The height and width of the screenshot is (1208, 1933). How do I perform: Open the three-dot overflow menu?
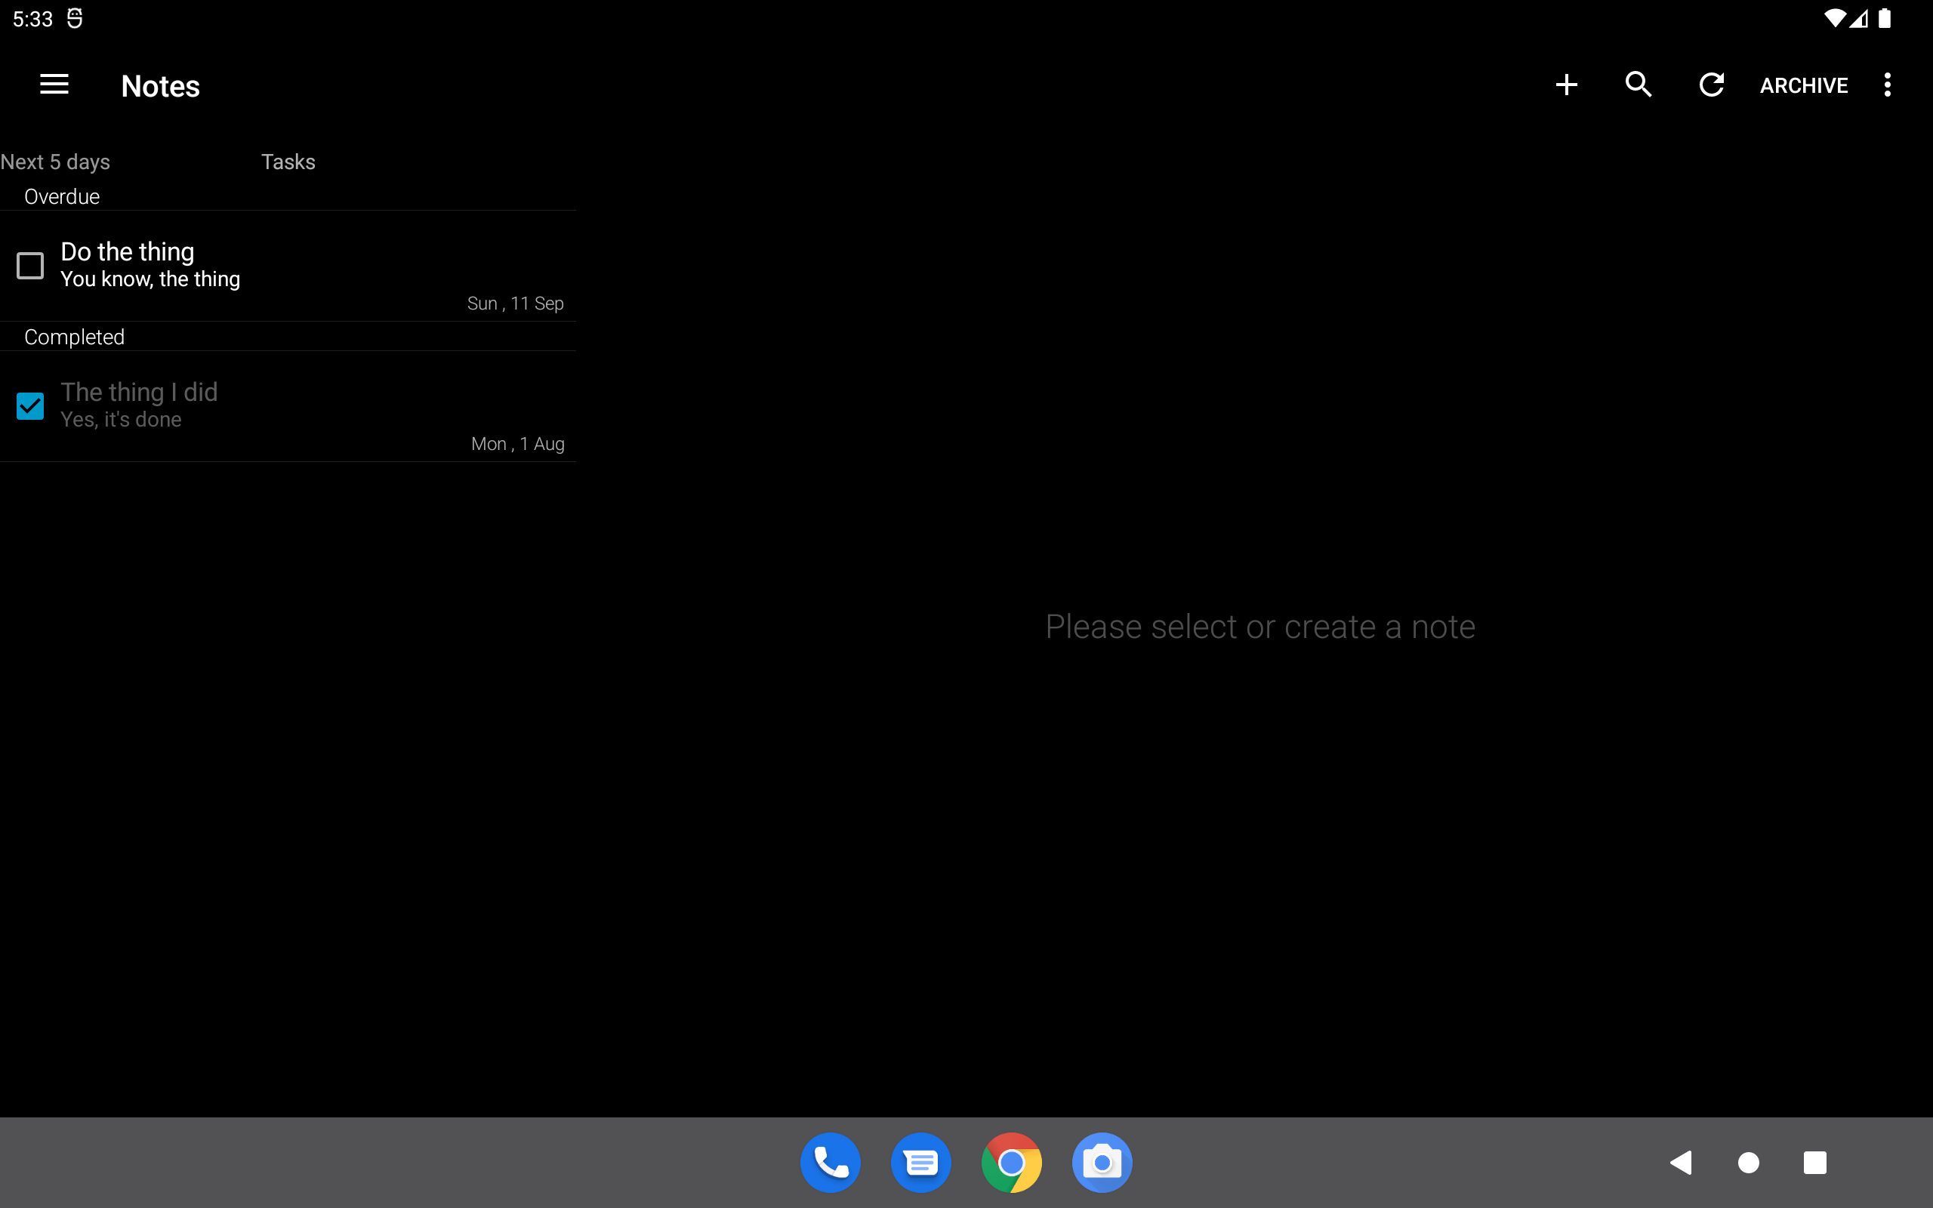[x=1888, y=85]
